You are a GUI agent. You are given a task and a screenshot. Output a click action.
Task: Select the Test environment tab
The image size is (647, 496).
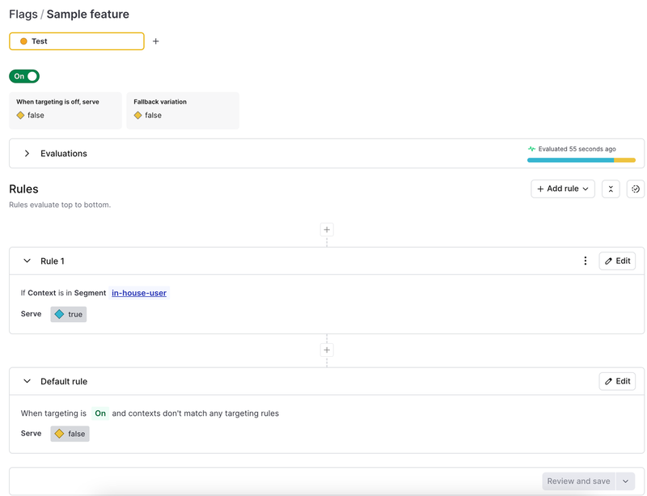[x=76, y=41]
